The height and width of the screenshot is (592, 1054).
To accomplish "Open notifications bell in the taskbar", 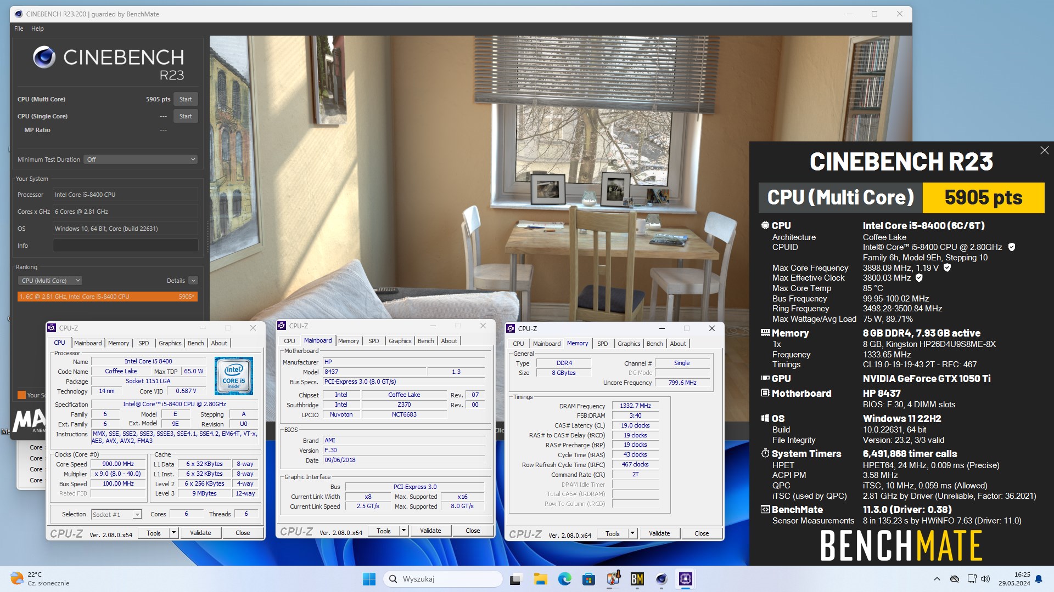I will click(1039, 579).
